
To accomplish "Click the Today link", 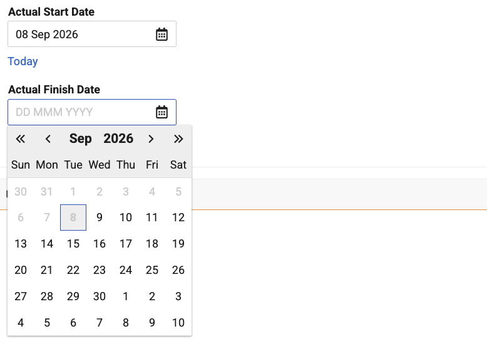I will coord(23,61).
